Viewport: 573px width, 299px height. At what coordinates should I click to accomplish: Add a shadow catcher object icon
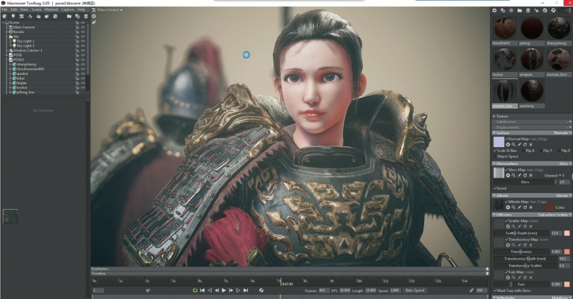coord(30,16)
